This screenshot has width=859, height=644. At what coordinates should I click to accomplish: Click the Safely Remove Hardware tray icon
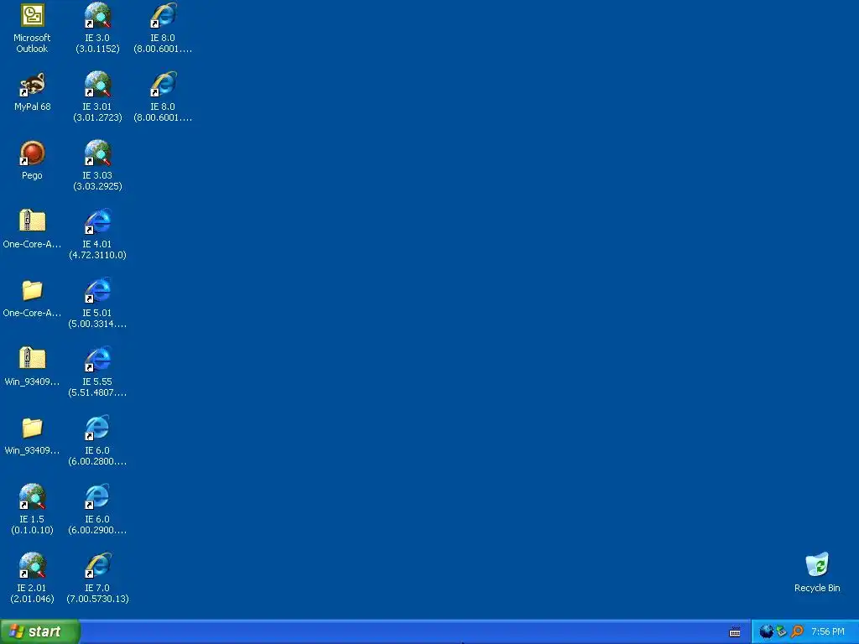point(782,631)
